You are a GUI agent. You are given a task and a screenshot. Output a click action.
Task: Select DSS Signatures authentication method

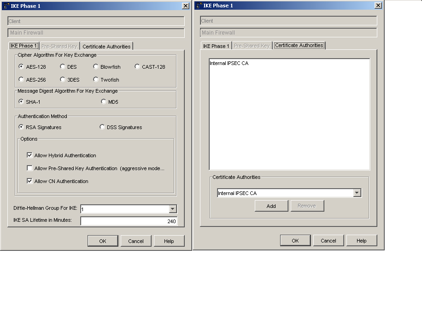point(103,127)
